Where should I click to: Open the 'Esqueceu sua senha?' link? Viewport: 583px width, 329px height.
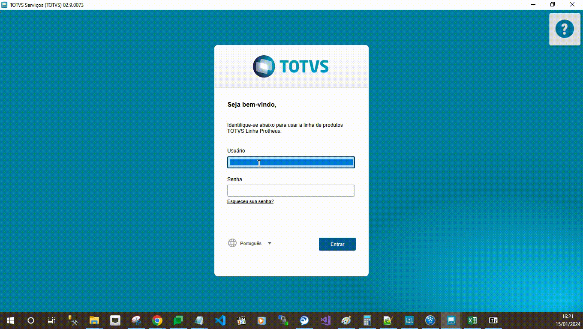(250, 201)
